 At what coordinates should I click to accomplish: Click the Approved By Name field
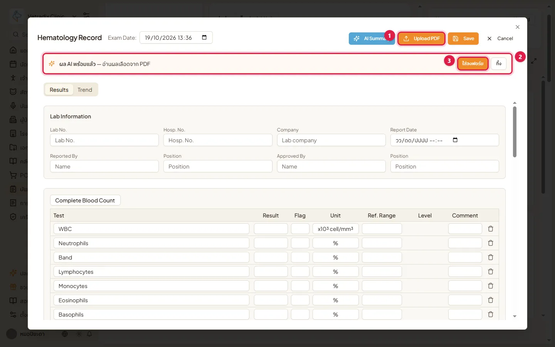(331, 166)
